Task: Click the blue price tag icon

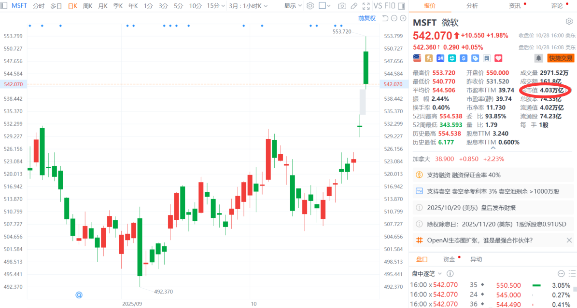Action: pos(475,58)
